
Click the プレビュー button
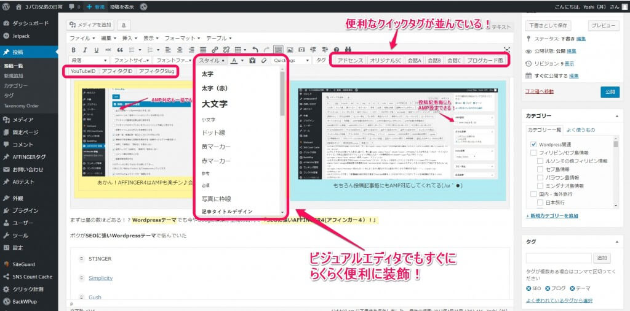click(604, 25)
